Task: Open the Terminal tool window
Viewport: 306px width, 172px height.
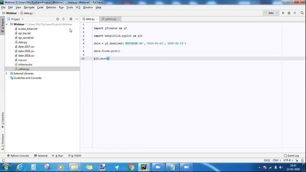Action: click(x=41, y=156)
